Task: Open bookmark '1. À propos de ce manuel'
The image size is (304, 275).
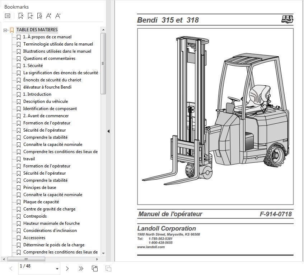Action: click(47, 37)
